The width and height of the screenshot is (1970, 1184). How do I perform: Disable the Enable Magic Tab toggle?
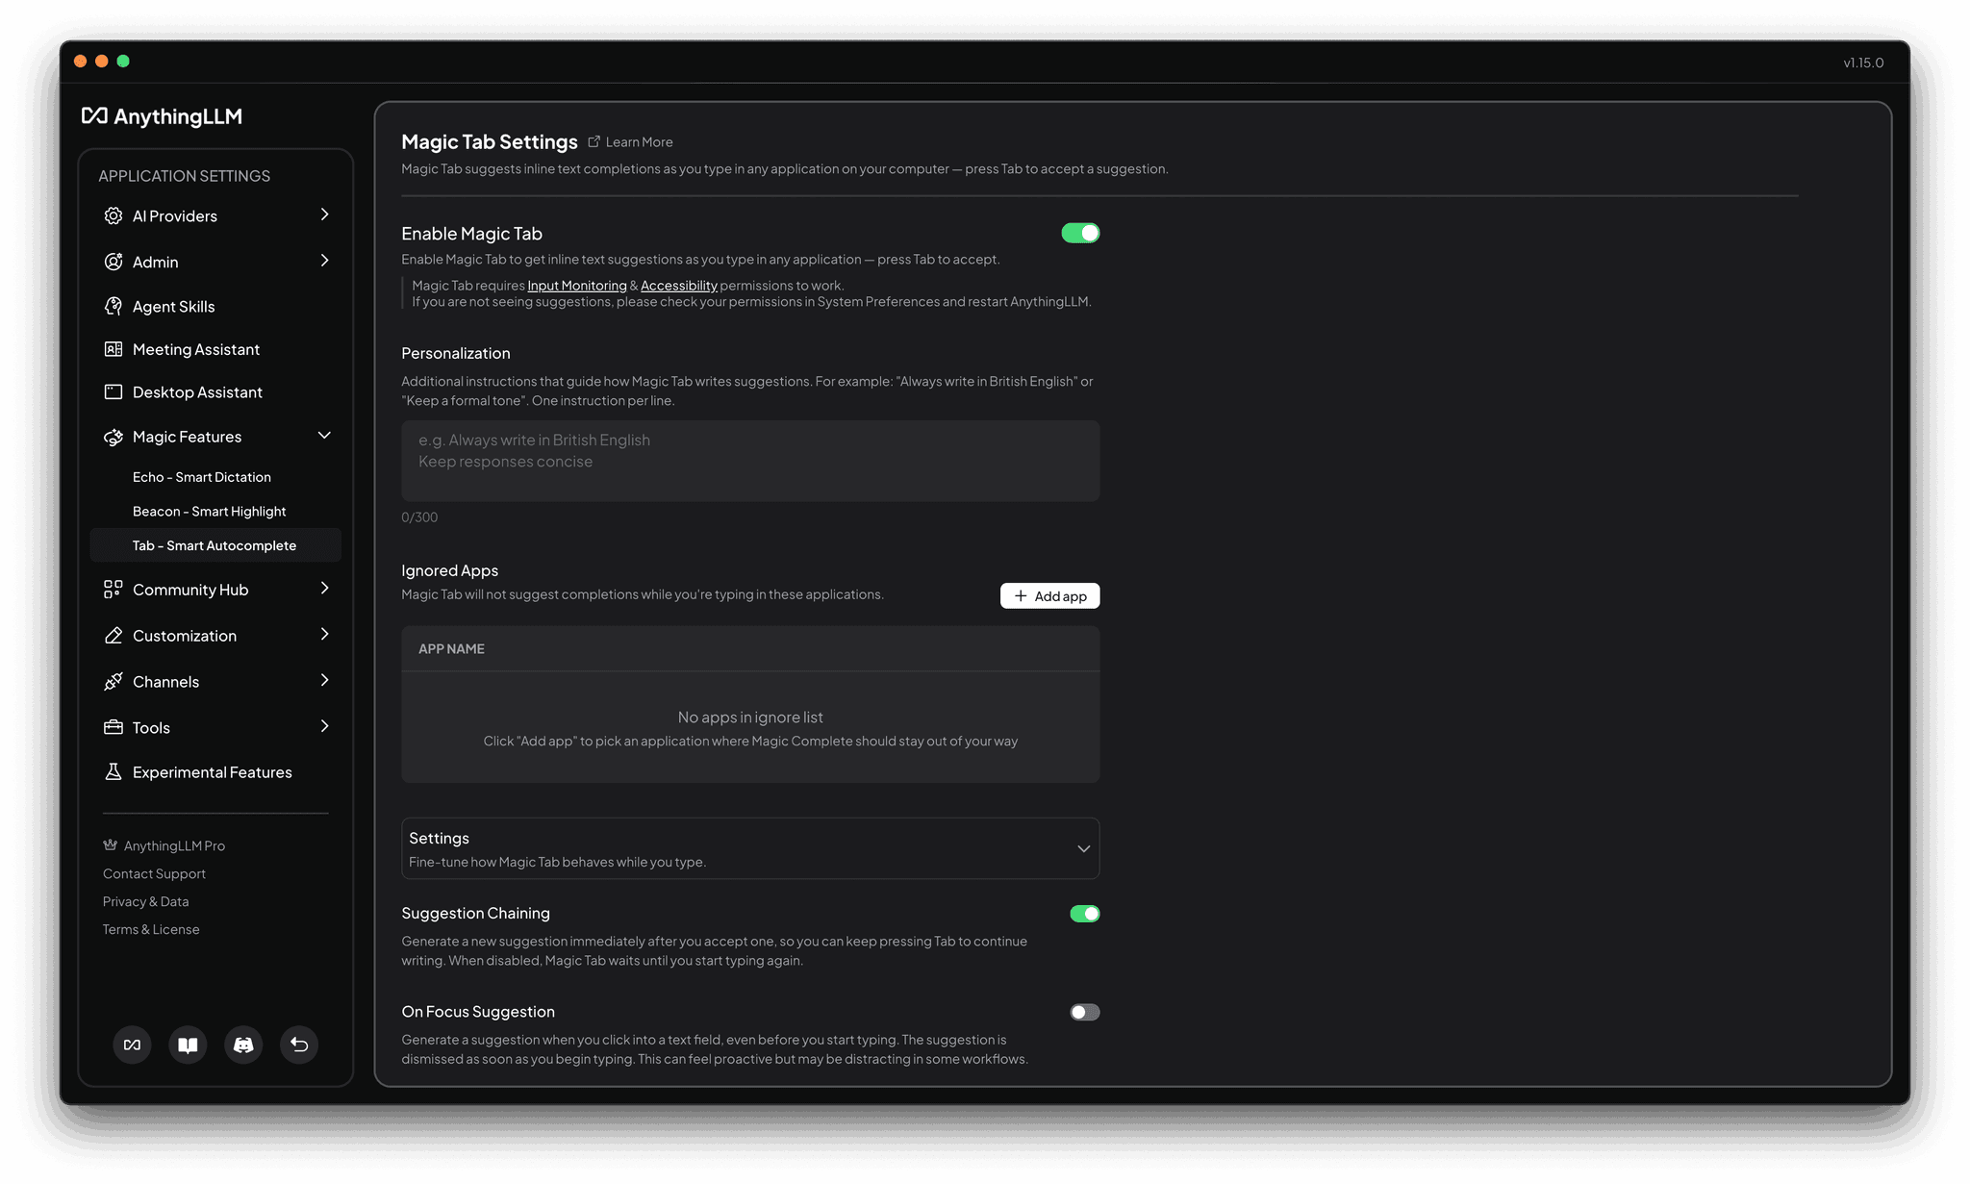tap(1080, 233)
